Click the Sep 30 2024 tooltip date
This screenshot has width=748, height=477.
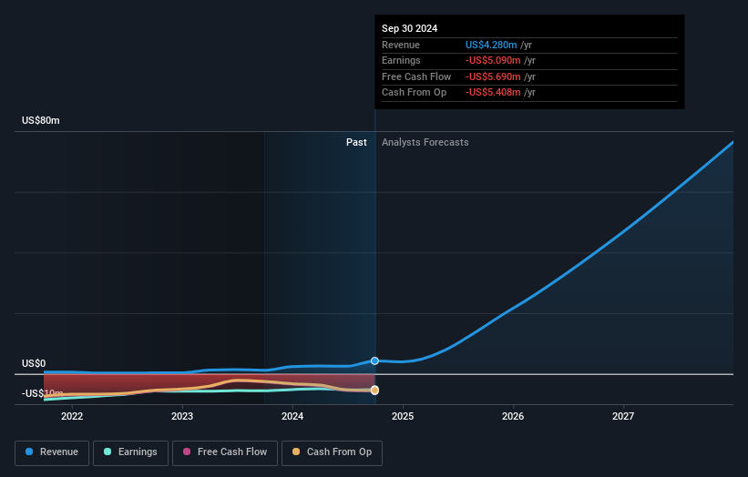point(409,28)
